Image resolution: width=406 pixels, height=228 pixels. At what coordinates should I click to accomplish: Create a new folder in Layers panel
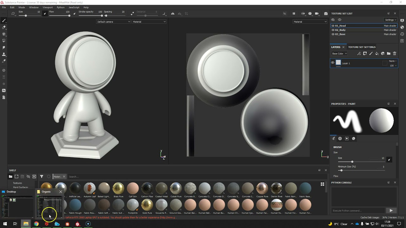[389, 54]
